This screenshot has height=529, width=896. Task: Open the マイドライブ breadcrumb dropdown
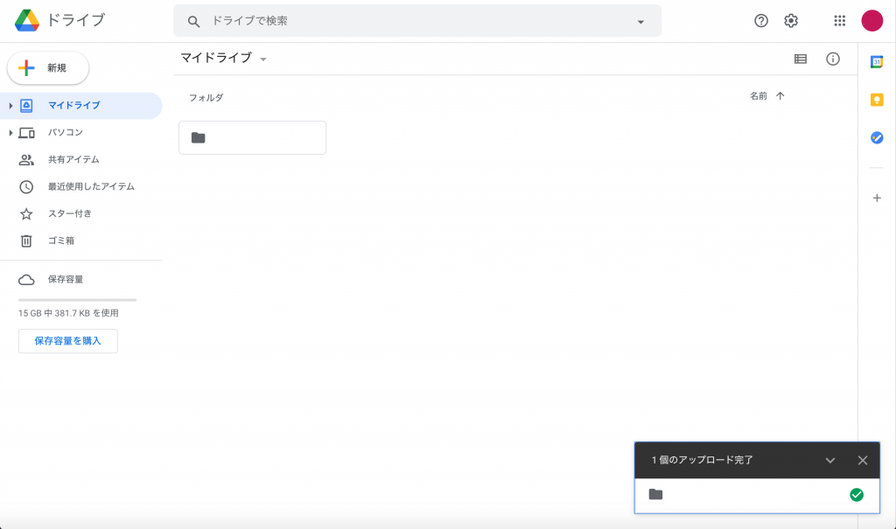tap(262, 59)
